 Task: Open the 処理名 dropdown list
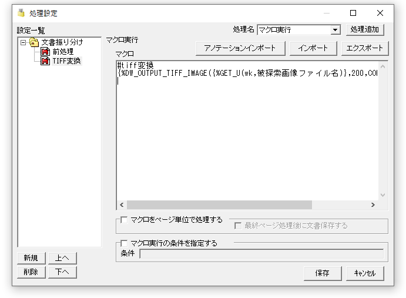(x=335, y=30)
